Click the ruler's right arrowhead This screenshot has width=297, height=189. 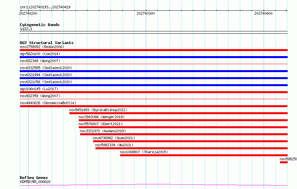pyautogui.click(x=287, y=10)
